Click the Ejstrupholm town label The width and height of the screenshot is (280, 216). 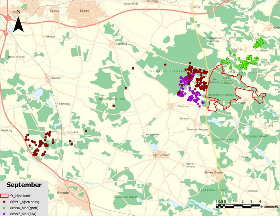[x=162, y=156]
